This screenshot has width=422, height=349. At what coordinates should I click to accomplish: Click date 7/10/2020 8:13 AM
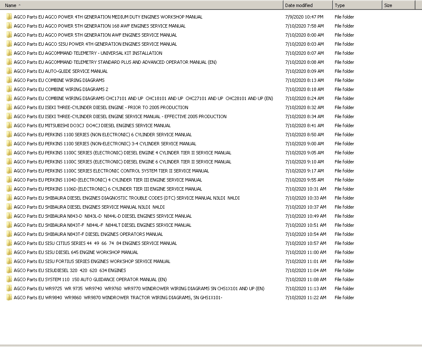tap(305, 80)
